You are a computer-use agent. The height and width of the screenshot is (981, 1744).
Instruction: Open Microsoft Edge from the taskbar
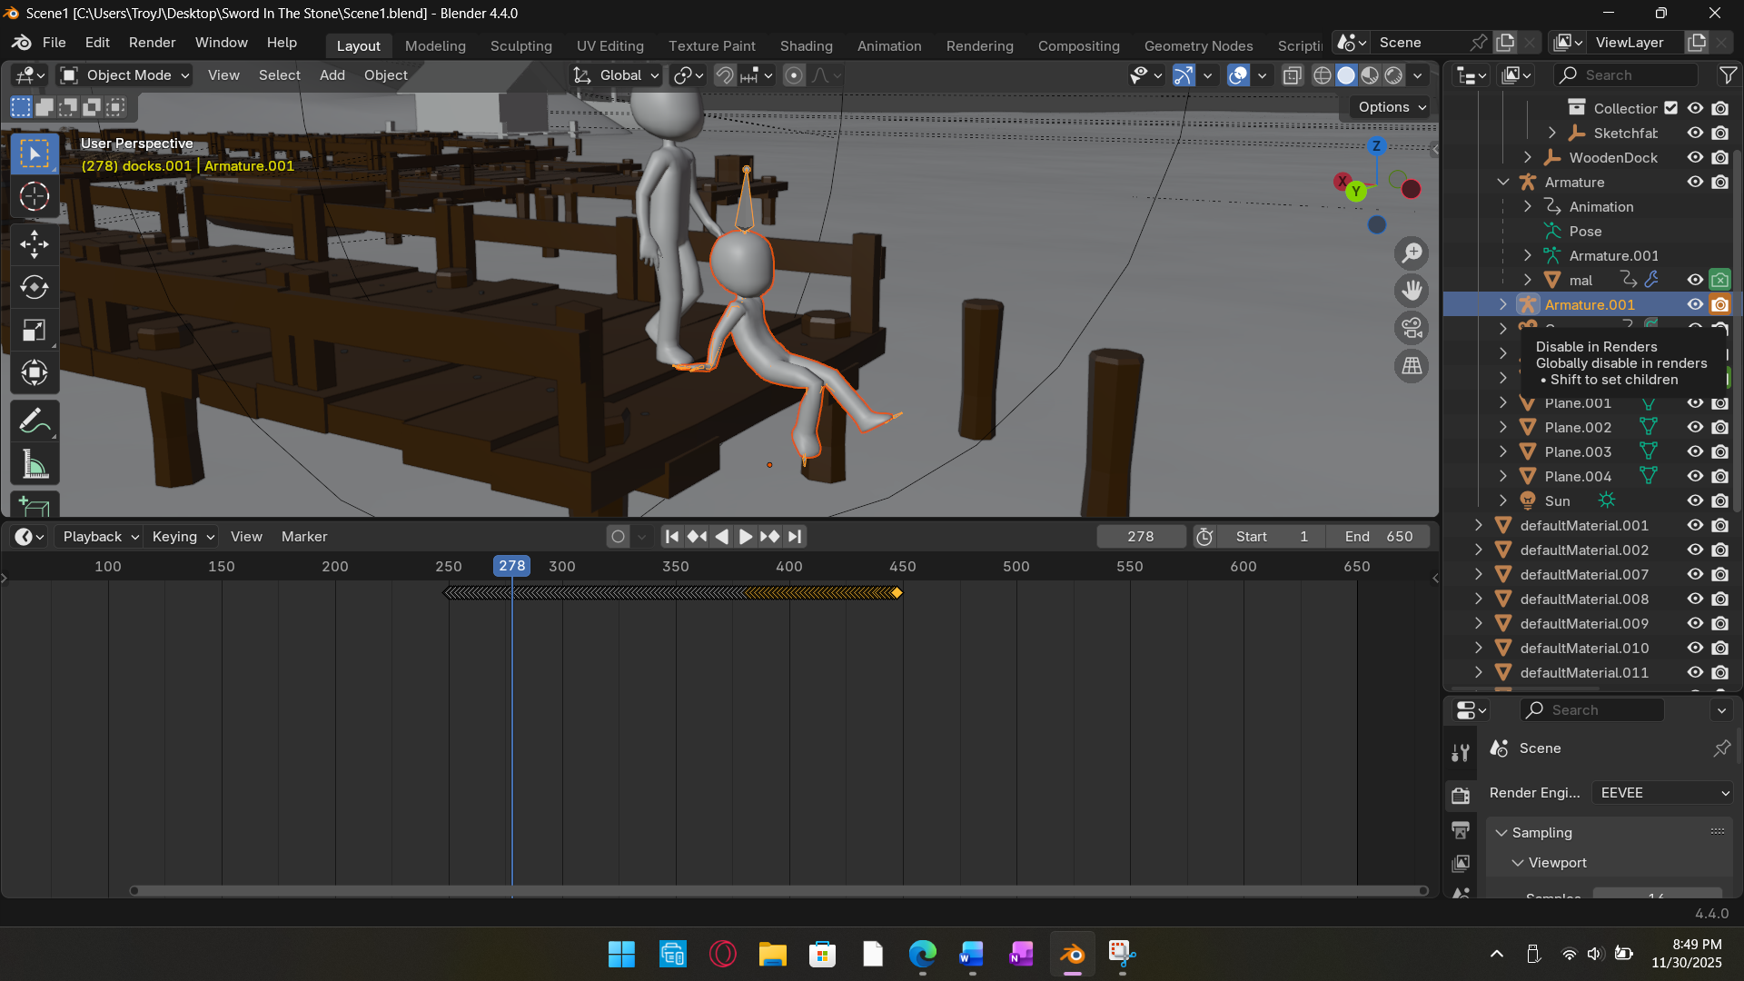[x=922, y=955]
